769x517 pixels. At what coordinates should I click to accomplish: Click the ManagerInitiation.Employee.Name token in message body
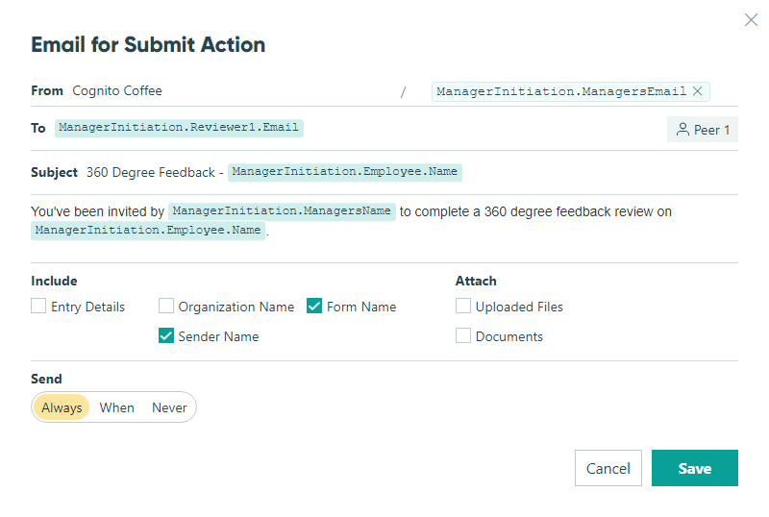point(148,231)
